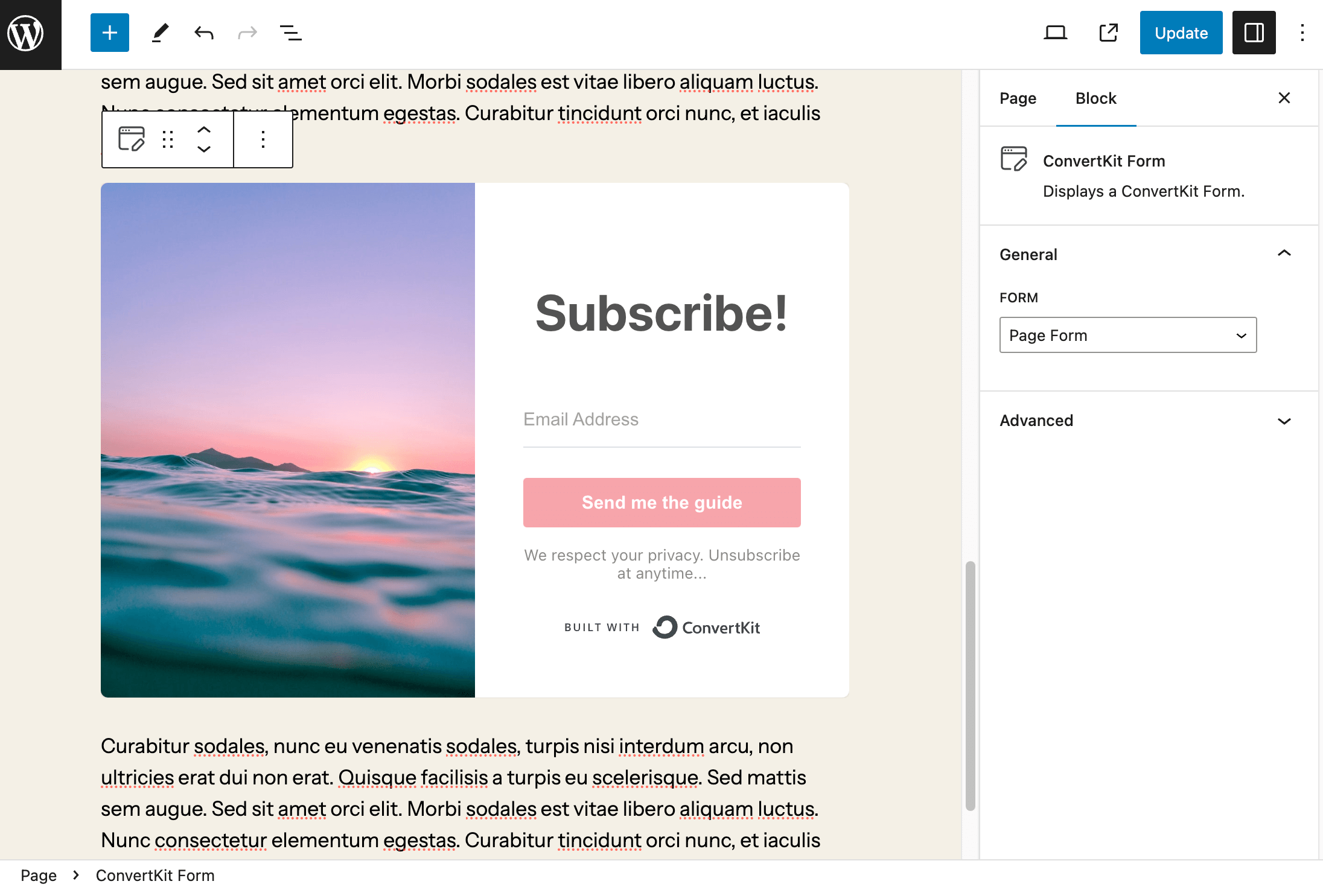Open the Form dropdown selector
Image resolution: width=1323 pixels, height=887 pixels.
point(1128,335)
